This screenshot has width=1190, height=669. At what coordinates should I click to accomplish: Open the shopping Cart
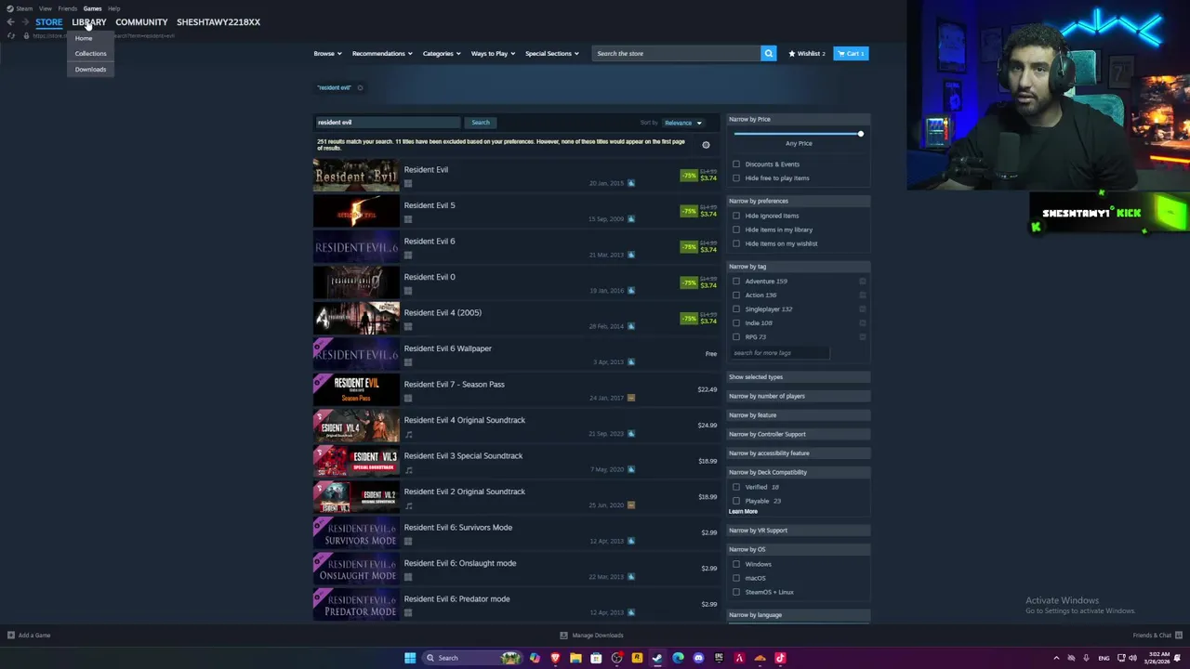[851, 54]
